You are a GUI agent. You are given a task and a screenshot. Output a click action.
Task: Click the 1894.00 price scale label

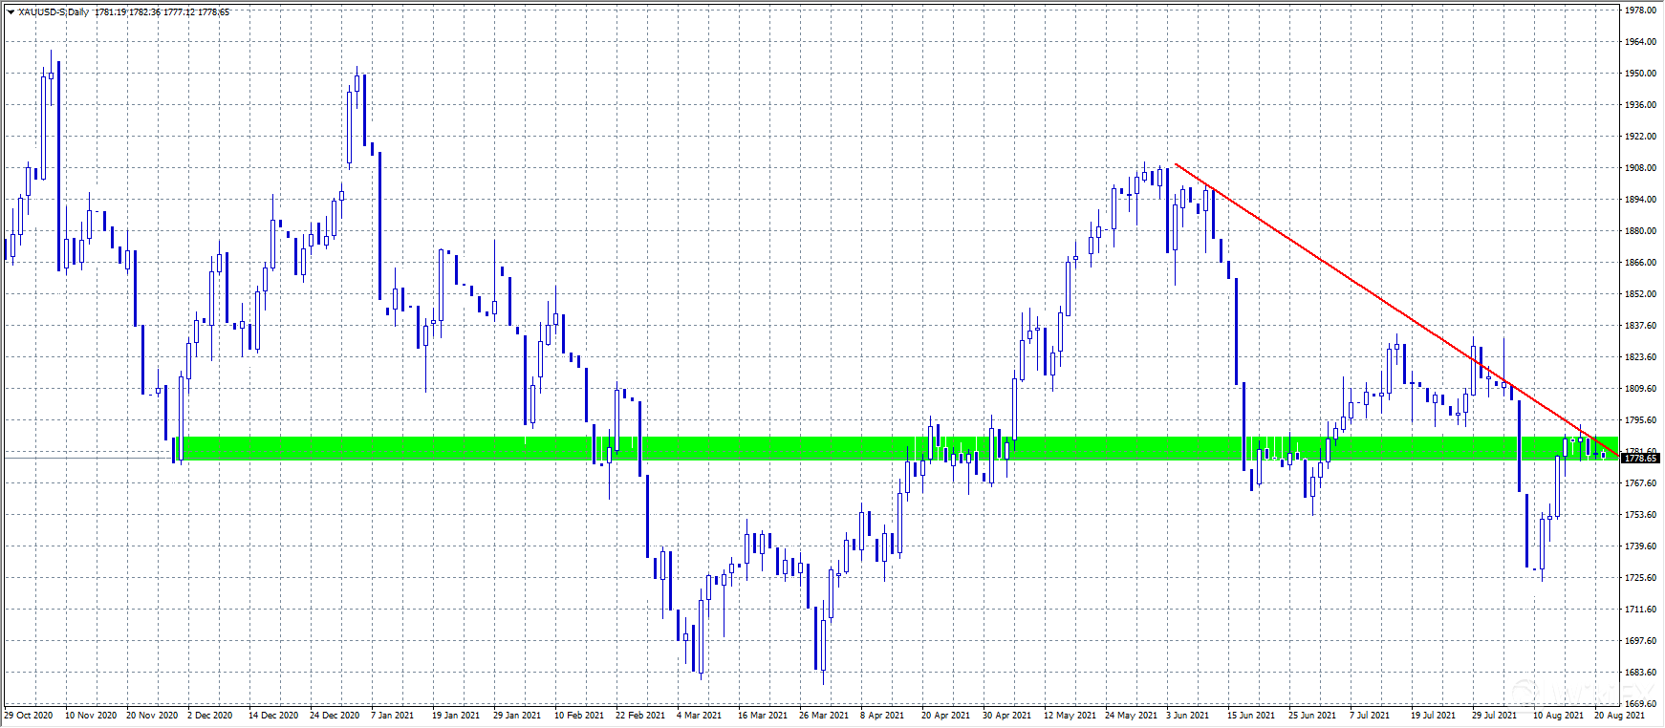tap(1640, 200)
